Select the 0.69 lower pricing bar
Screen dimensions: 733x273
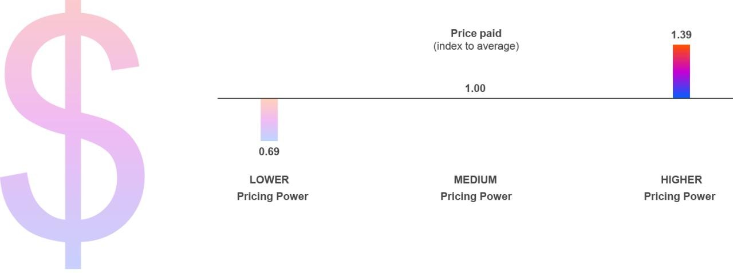coord(269,120)
